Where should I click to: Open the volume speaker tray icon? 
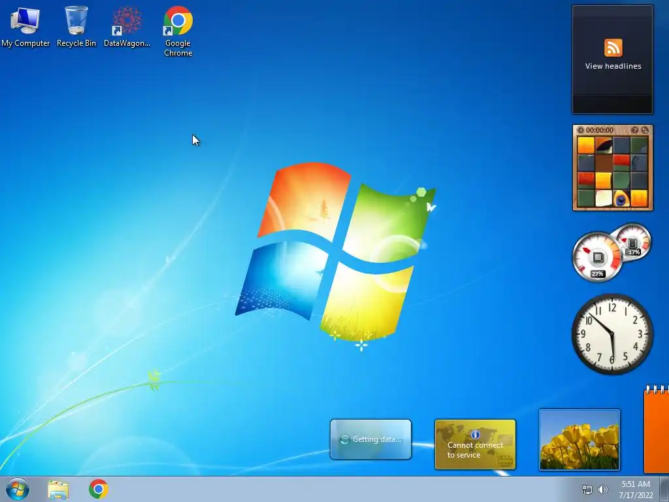pos(602,490)
